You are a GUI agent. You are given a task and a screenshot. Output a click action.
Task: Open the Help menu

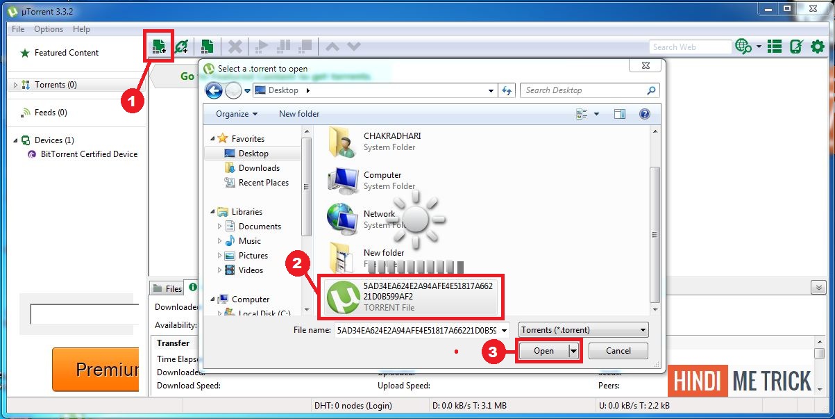[x=81, y=29]
